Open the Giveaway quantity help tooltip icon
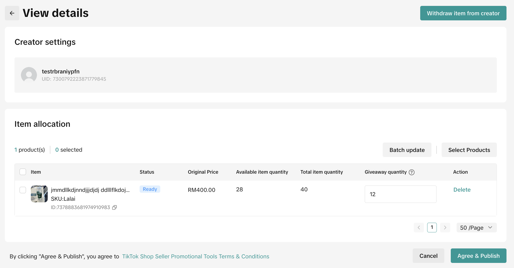This screenshot has height=268, width=514. [x=412, y=172]
